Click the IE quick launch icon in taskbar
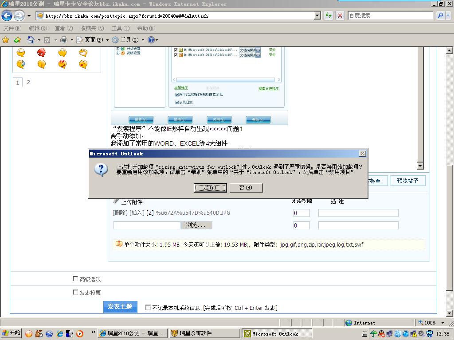 coord(60,334)
